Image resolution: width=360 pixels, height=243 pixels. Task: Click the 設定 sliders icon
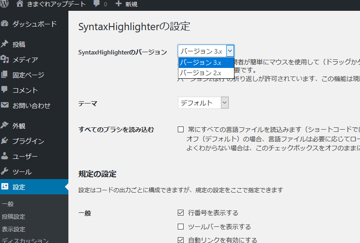4,186
